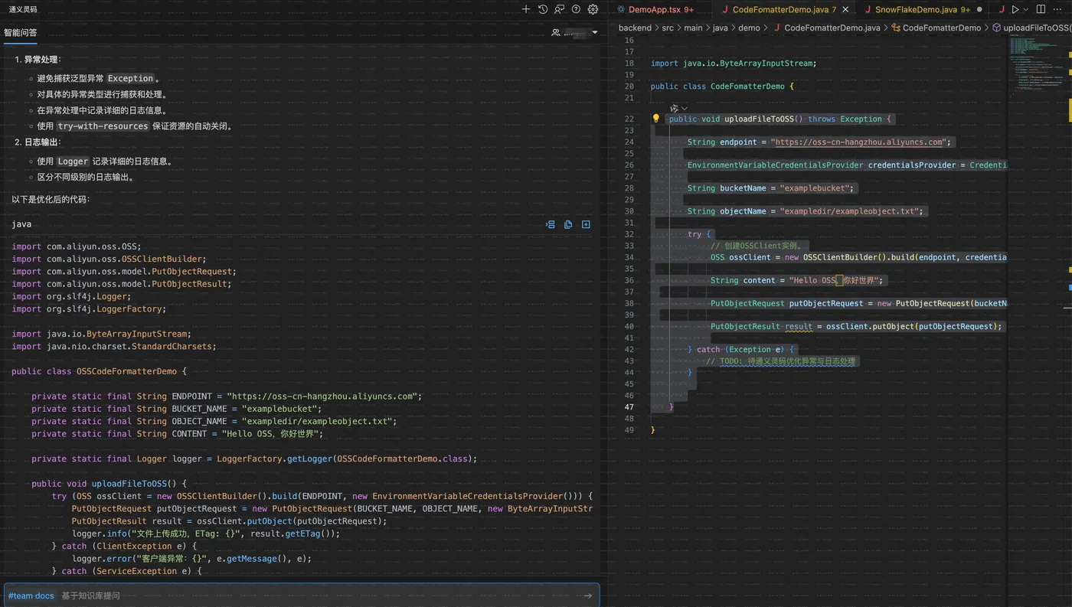
Task: Click the lightbulb quick-fix icon on line 22
Action: point(655,119)
